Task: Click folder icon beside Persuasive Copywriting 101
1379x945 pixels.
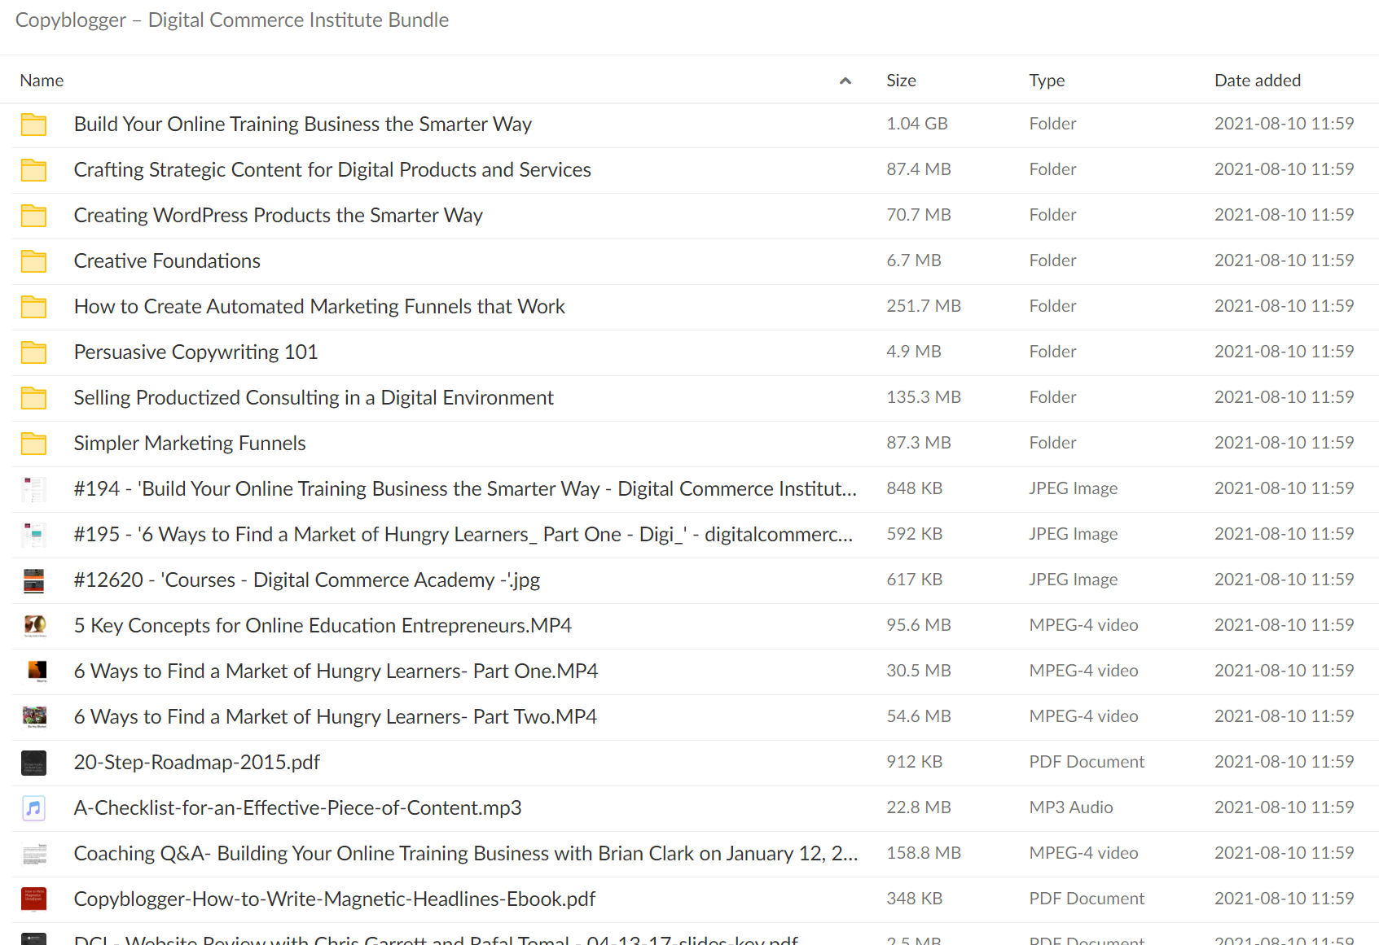Action: click(x=33, y=352)
